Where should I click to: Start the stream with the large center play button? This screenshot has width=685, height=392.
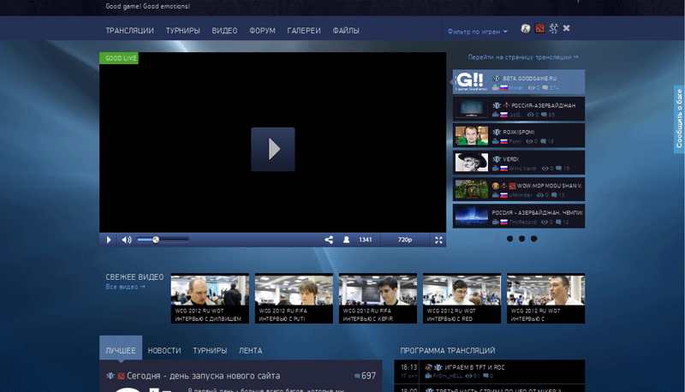point(272,149)
